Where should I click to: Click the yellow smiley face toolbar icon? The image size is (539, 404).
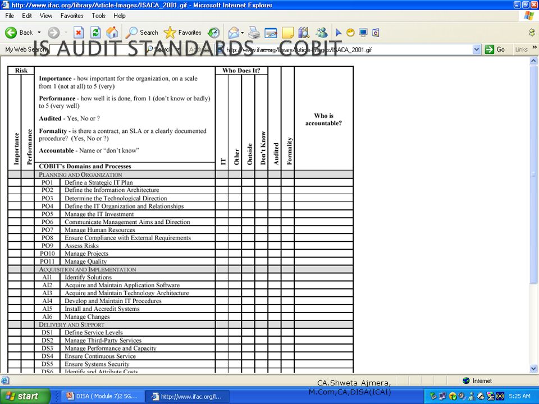350,33
